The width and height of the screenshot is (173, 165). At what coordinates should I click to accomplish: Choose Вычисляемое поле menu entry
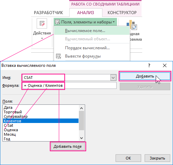(92, 31)
